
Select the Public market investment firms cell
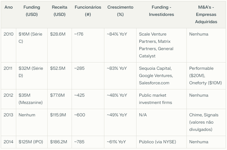[x=155, y=99]
